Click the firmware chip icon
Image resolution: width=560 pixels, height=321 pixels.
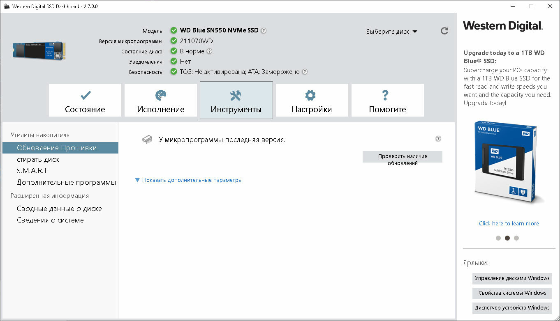point(147,140)
